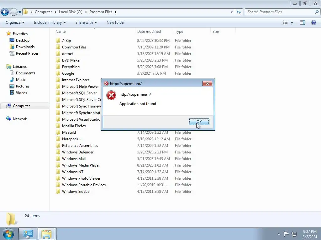The width and height of the screenshot is (321, 240).
Task: Sort by the Name column header
Action: (x=61, y=32)
